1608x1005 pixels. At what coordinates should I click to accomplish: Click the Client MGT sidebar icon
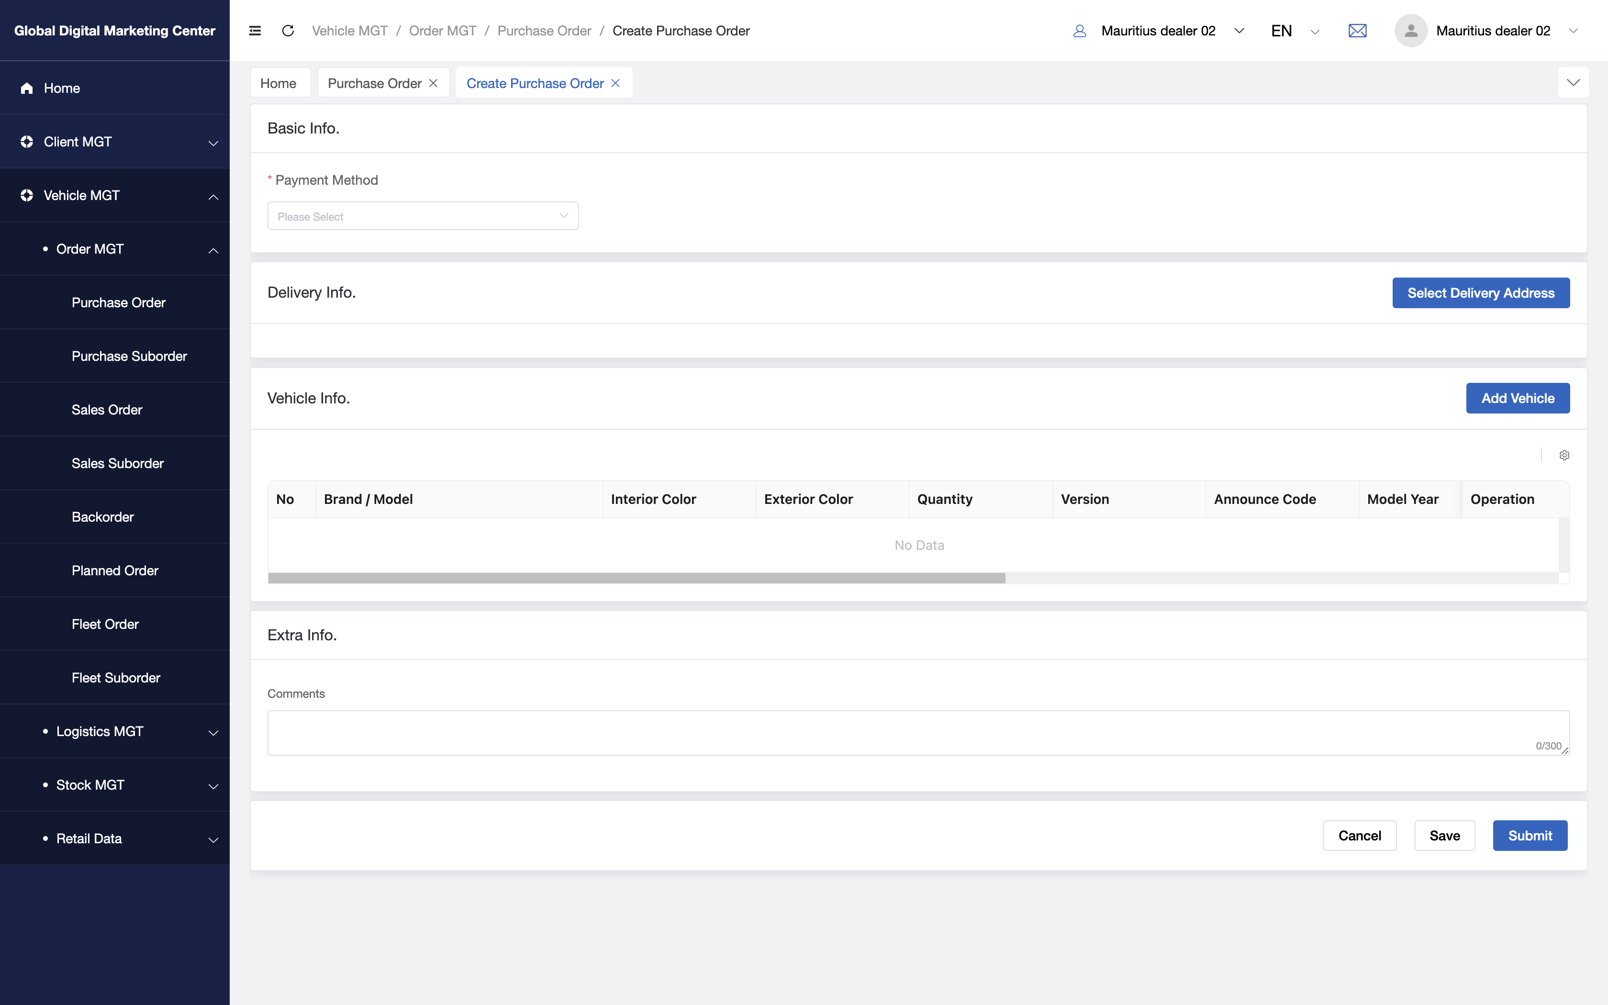(x=27, y=142)
